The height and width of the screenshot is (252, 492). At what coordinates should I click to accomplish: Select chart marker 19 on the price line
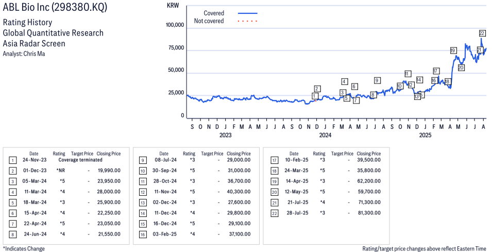[x=453, y=51]
